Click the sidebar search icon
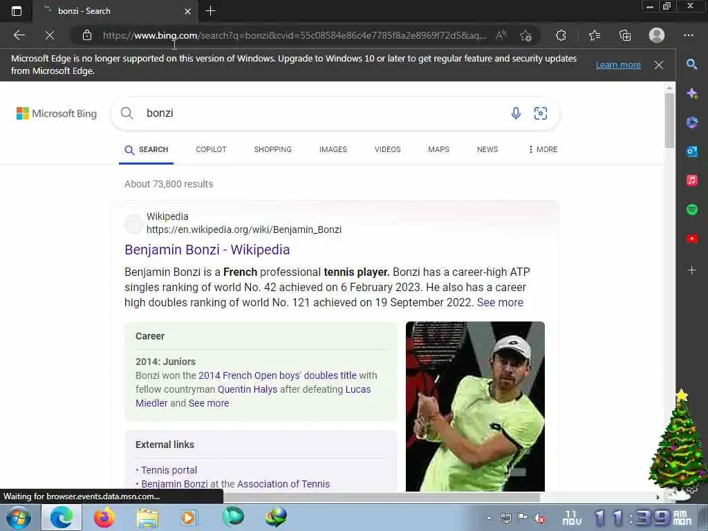708x531 pixels. coord(691,64)
